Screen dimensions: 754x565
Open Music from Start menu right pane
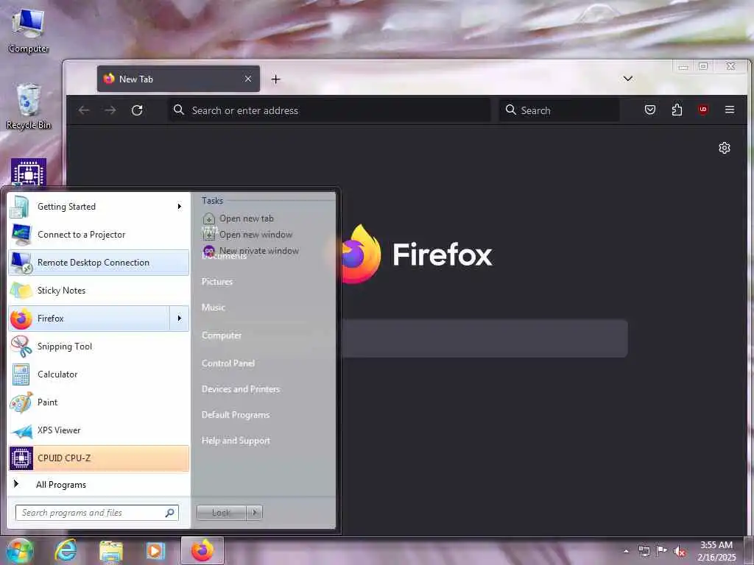click(213, 308)
